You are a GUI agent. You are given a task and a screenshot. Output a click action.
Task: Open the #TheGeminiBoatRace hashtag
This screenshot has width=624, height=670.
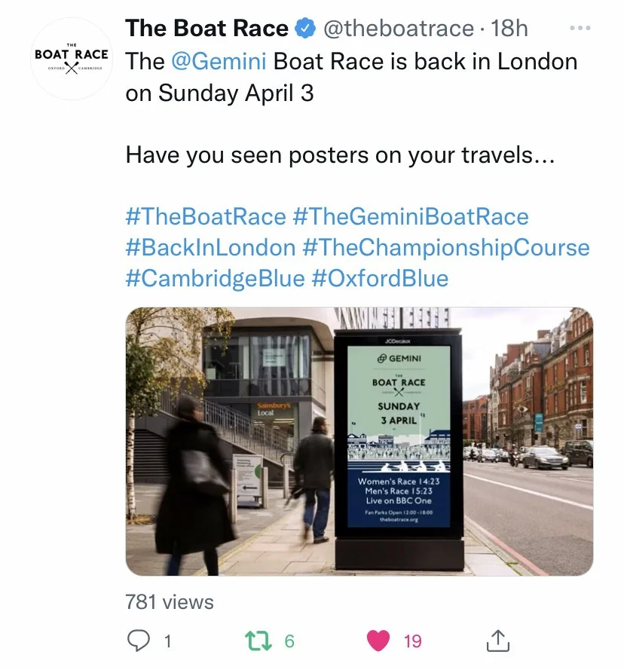pyautogui.click(x=411, y=216)
